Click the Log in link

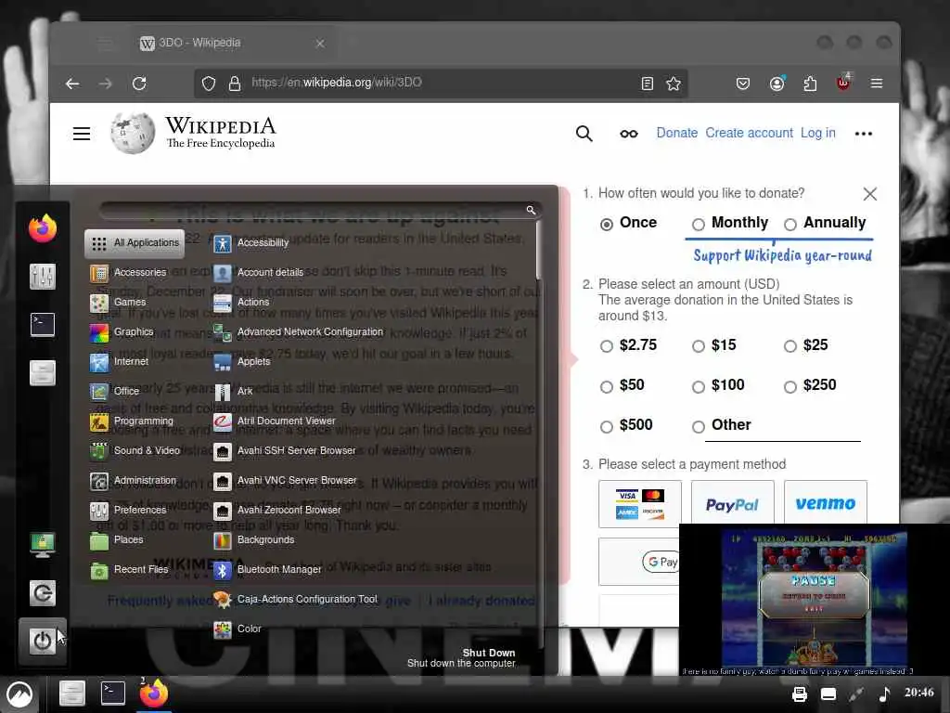tap(818, 133)
